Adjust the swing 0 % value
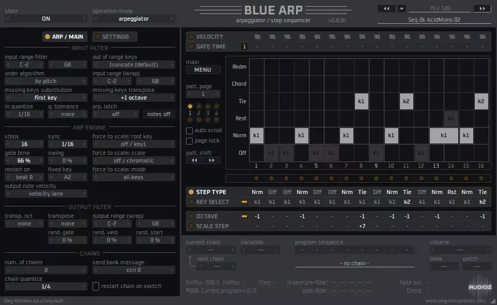The image size is (497, 305). coord(68,160)
